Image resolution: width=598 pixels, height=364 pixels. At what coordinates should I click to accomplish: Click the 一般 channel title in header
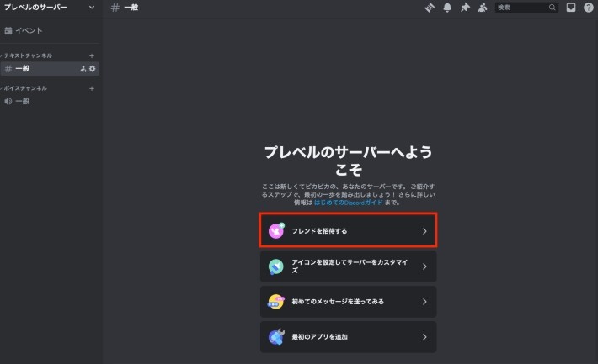click(x=131, y=8)
